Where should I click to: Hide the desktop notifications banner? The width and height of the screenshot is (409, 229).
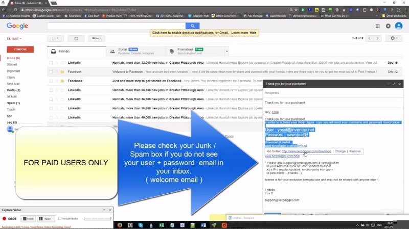(253, 33)
